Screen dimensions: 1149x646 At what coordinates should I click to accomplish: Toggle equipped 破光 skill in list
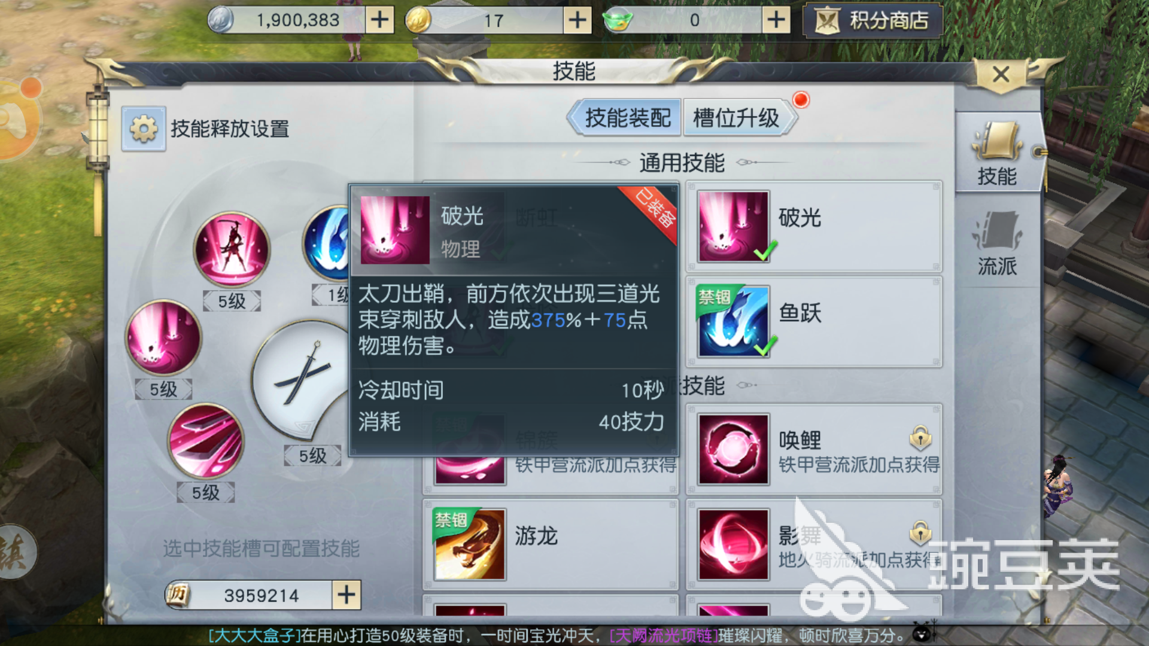point(814,227)
